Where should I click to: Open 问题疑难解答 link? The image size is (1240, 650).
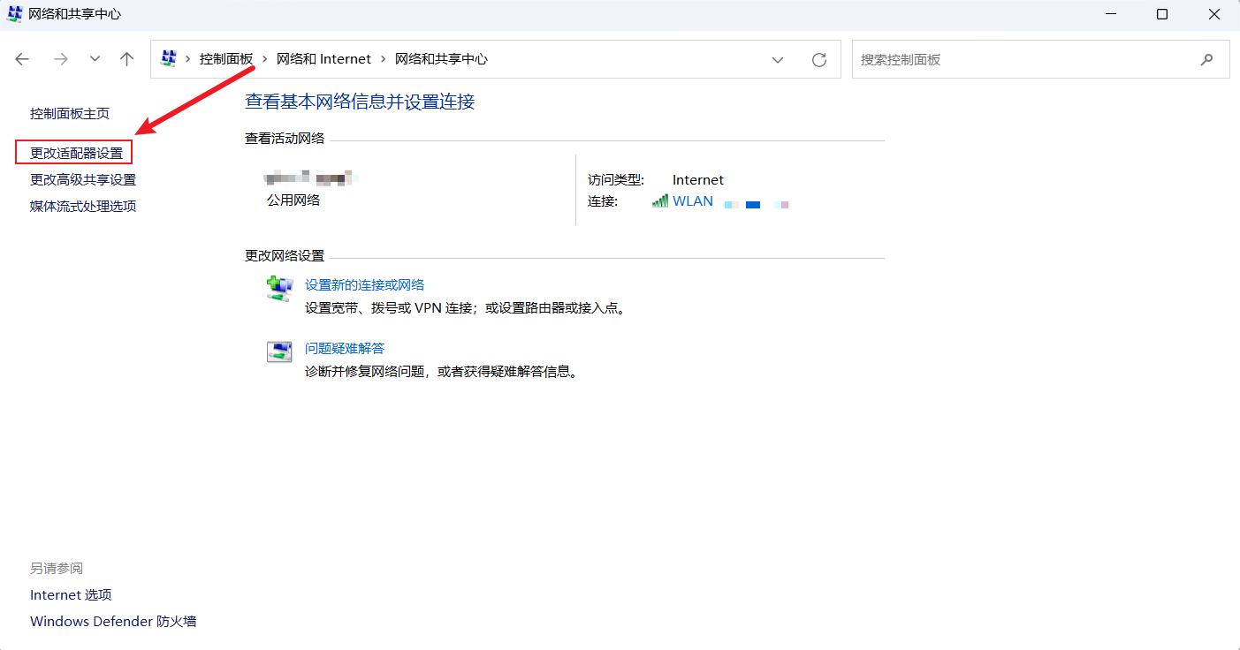point(345,348)
